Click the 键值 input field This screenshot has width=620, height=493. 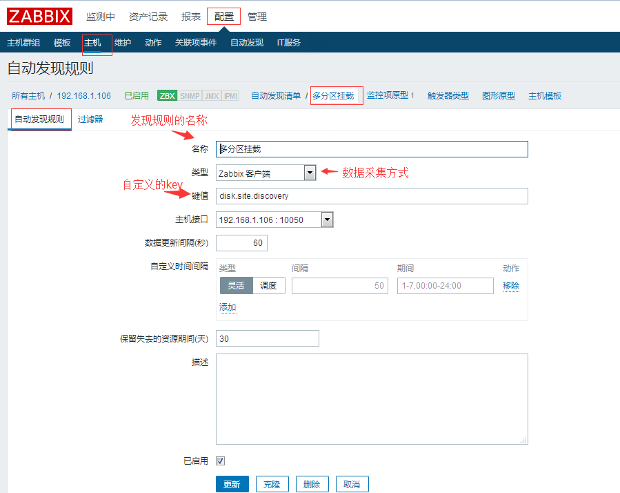click(x=372, y=196)
